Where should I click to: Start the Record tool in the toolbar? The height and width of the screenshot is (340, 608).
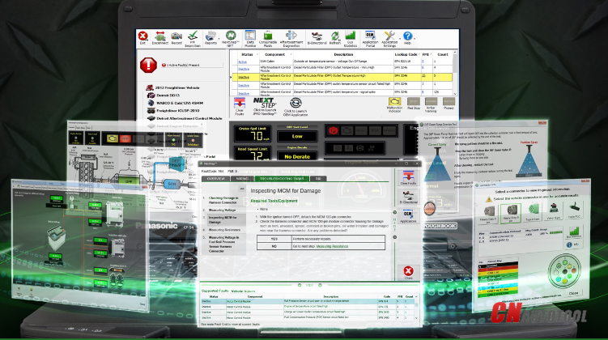click(x=176, y=38)
